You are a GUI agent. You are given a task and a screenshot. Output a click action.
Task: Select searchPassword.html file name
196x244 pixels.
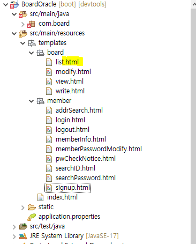click(x=86, y=178)
